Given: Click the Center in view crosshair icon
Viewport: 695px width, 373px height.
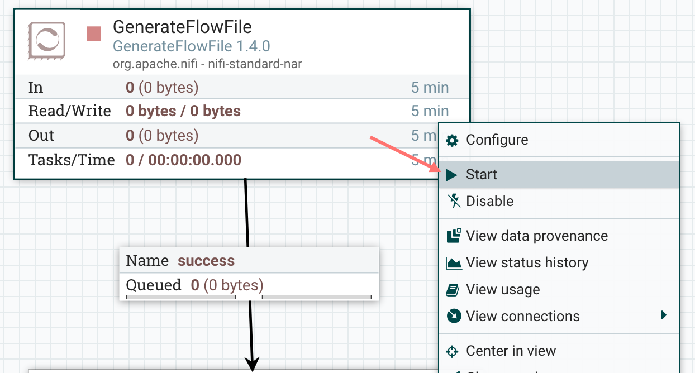Looking at the screenshot, I should (453, 351).
